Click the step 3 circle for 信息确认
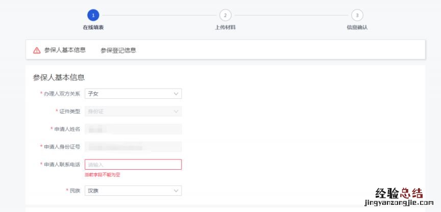The height and width of the screenshot is (212, 441). tap(357, 15)
